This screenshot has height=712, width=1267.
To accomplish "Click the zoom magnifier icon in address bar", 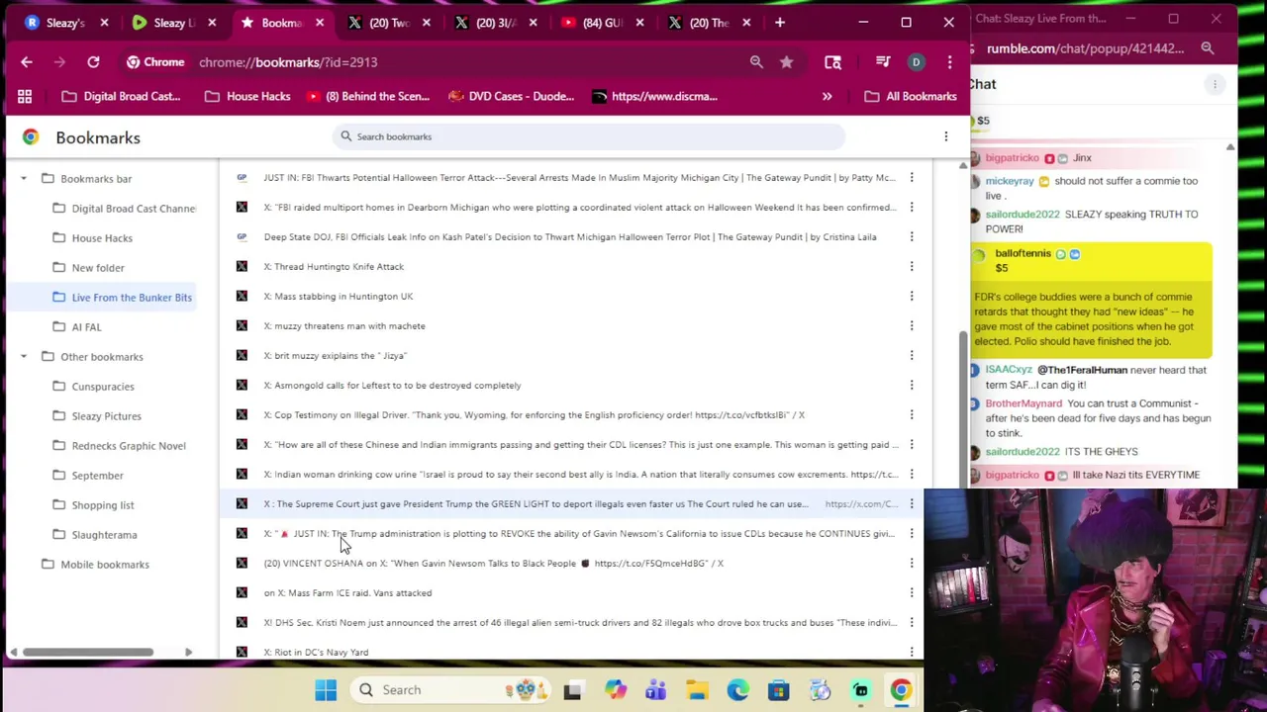I will click(756, 62).
